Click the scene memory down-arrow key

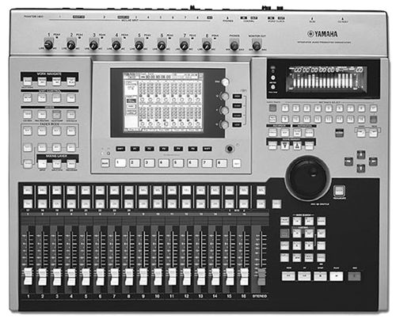pos(284,146)
